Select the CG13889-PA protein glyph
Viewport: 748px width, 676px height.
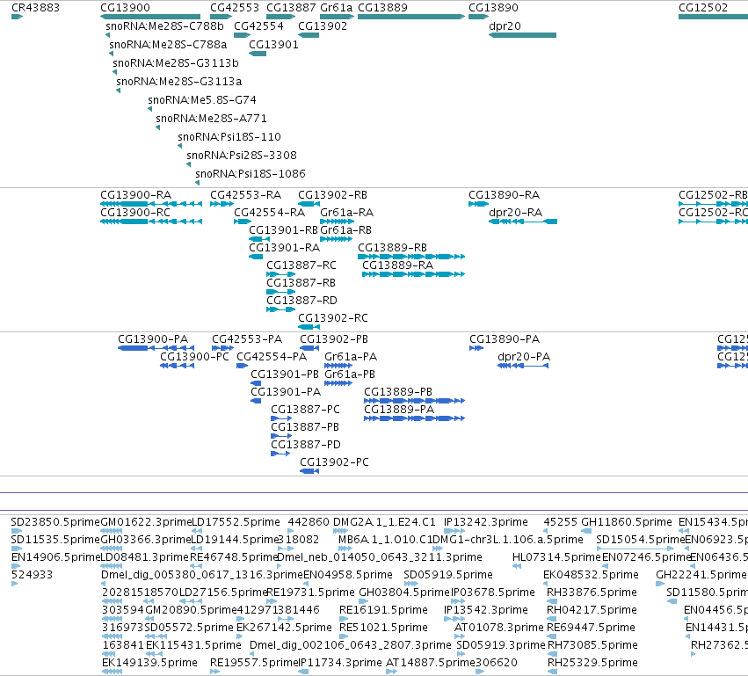(x=414, y=418)
